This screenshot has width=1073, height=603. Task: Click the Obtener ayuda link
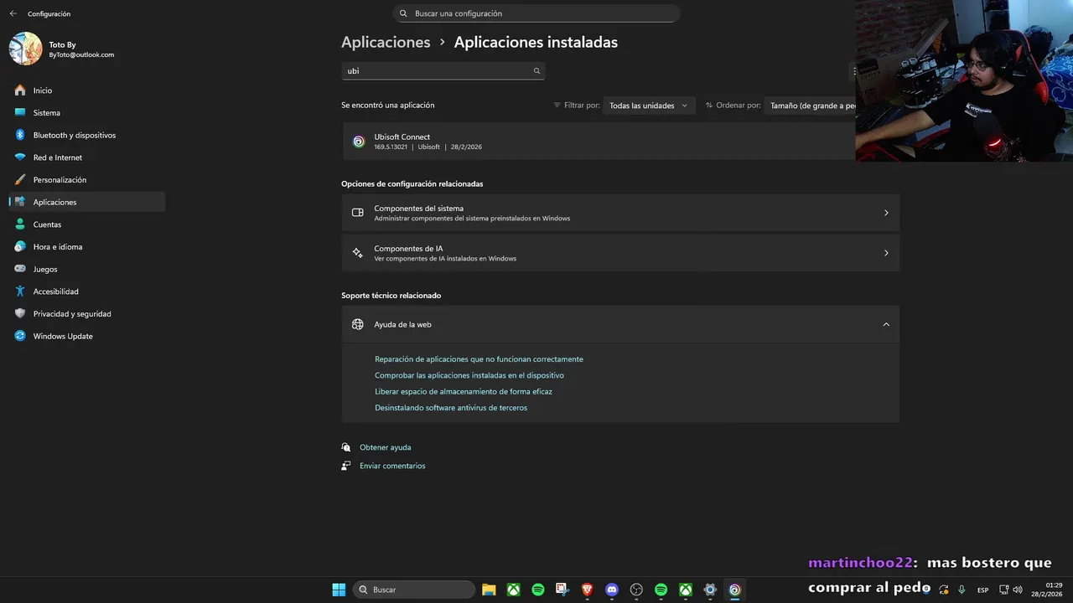coord(385,447)
